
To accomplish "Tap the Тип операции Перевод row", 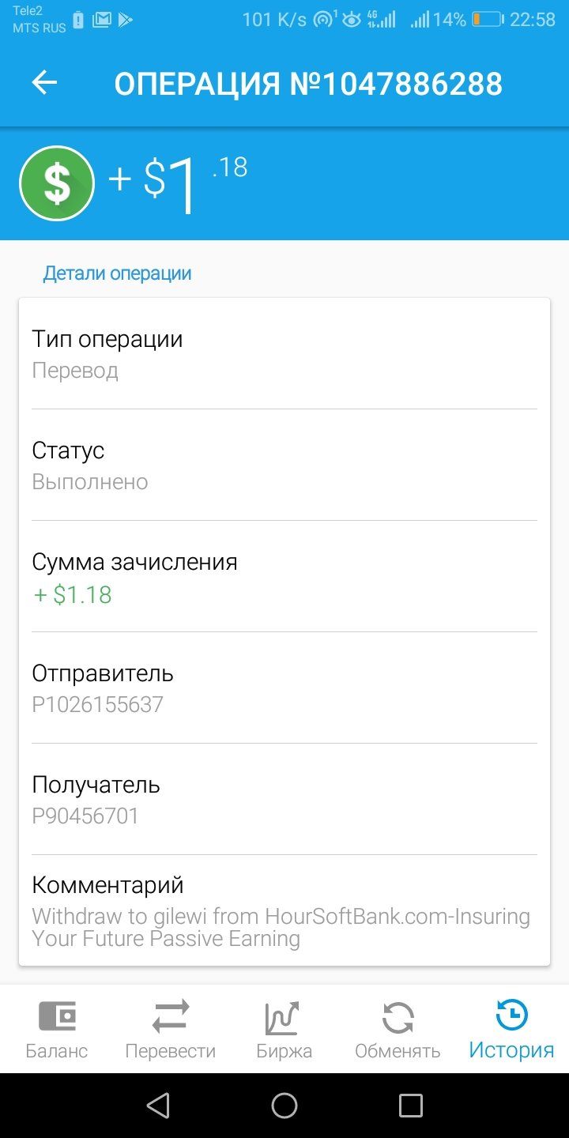I will [284, 353].
